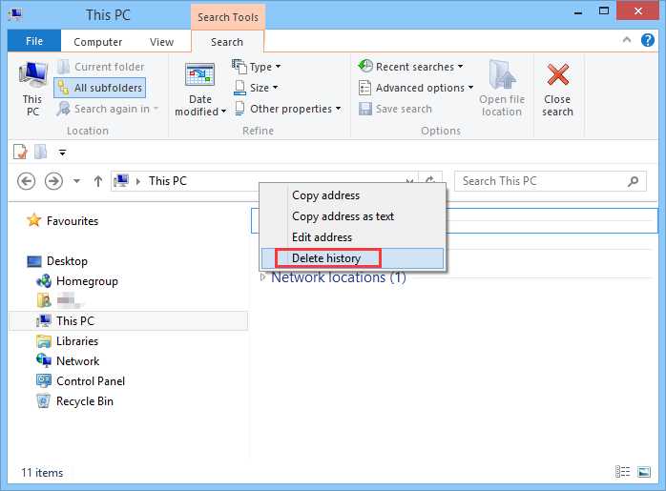
Task: Go forward with the Forward arrow
Action: pos(53,181)
